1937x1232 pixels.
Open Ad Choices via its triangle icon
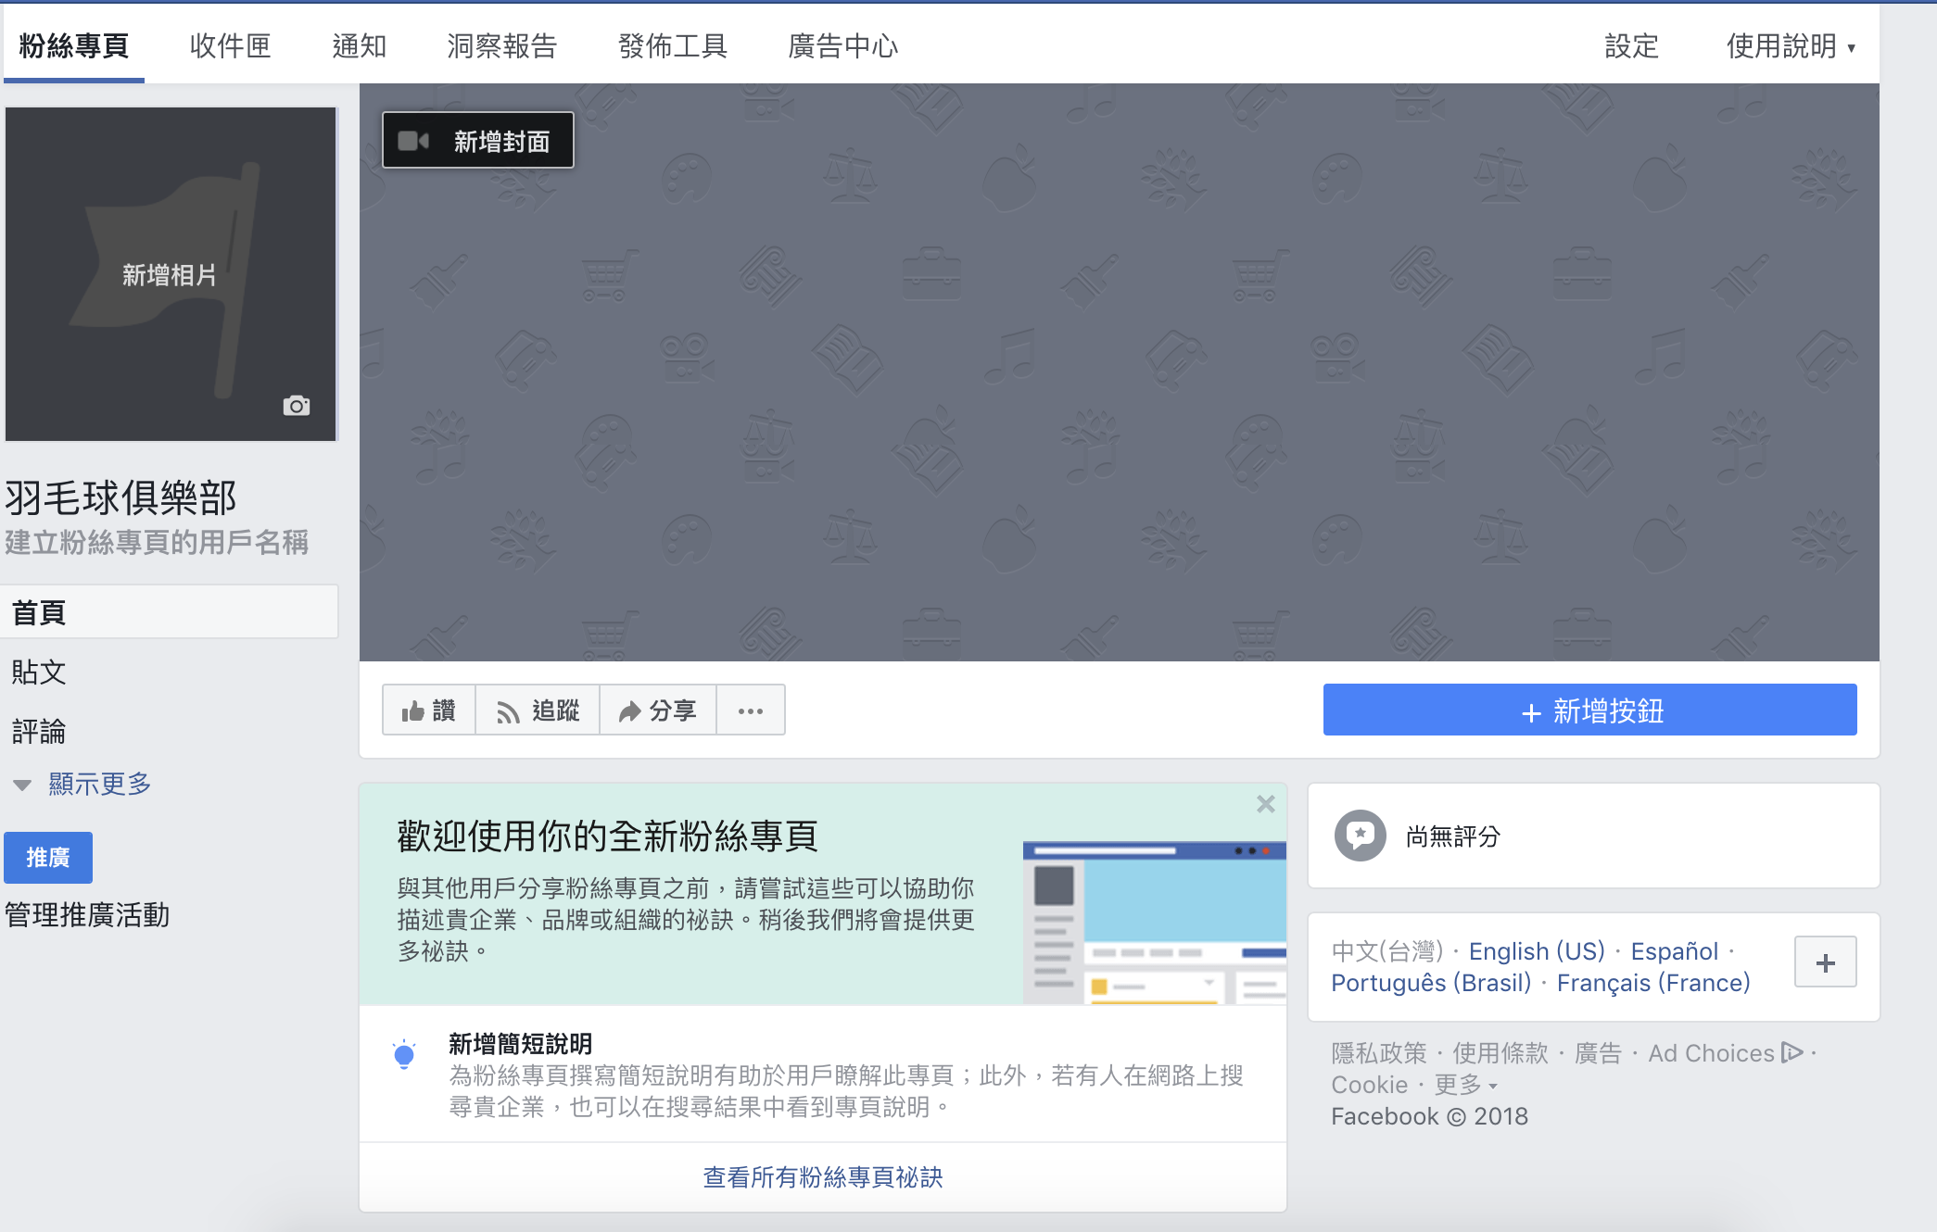(x=1791, y=1053)
